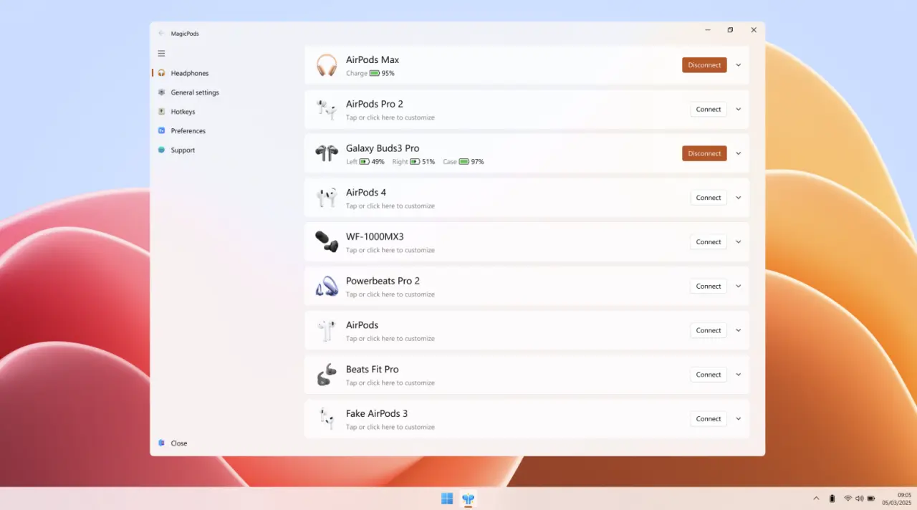Click the Powerbeats Pro 2 icon
917x510 pixels.
pos(327,286)
